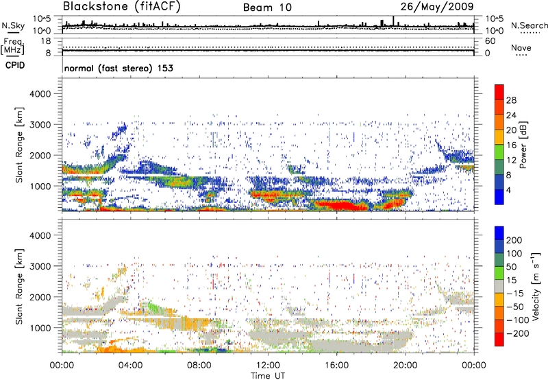Pick the orange Velocity segment between -50 and -100
This screenshot has width=548, height=380.
tap(499, 313)
